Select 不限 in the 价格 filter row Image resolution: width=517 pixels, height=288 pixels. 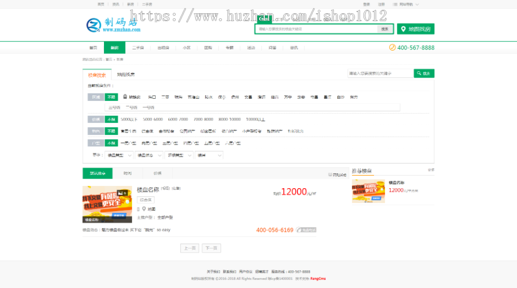pos(111,119)
